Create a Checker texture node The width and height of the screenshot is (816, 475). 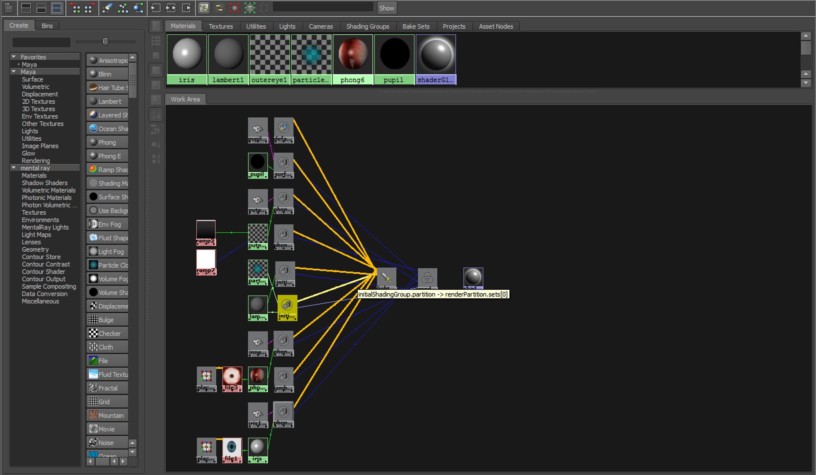click(x=107, y=333)
